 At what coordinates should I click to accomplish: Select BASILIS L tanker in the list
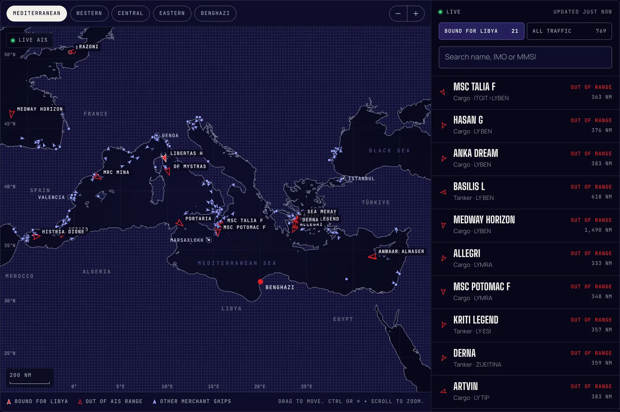pyautogui.click(x=525, y=192)
